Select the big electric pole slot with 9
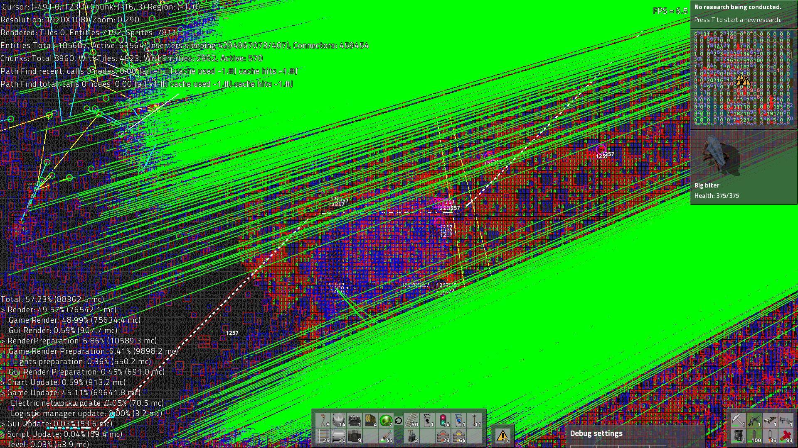Image resolution: width=798 pixels, height=448 pixels. pyautogui.click(x=323, y=420)
